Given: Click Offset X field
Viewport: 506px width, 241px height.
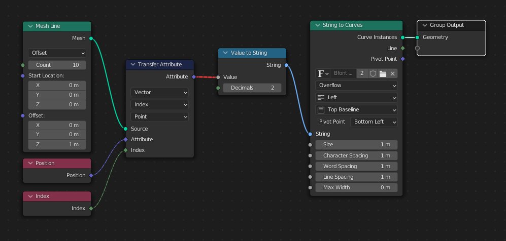Looking at the screenshot, I should (57, 125).
